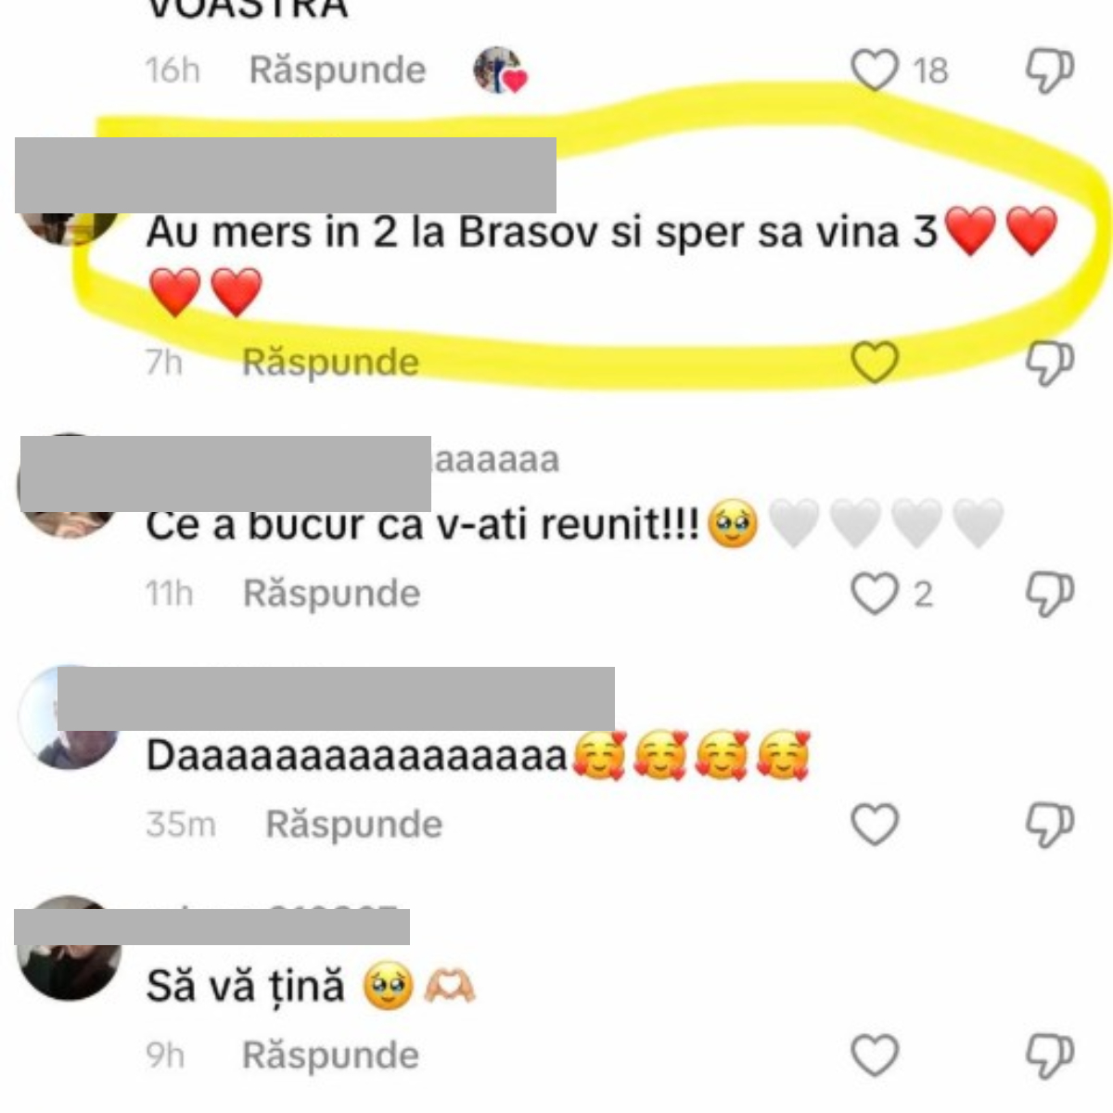Like the 'v-ati reunit' comment
Image resolution: width=1113 pixels, height=1113 pixels.
tap(875, 594)
